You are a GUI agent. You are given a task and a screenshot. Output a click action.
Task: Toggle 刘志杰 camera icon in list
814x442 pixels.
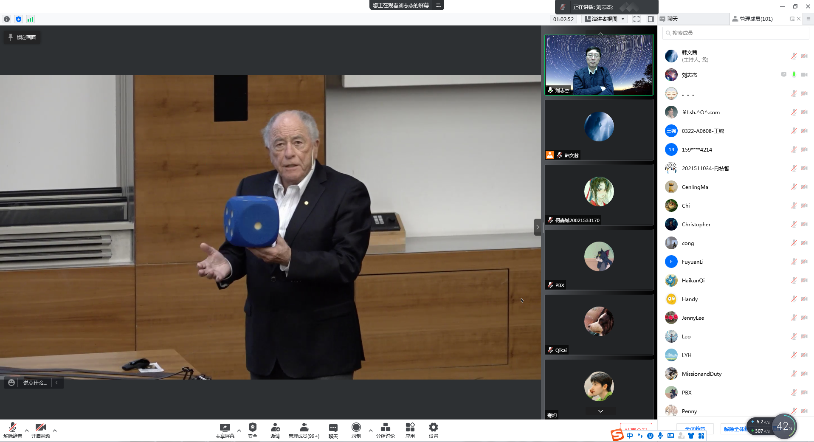click(x=804, y=75)
